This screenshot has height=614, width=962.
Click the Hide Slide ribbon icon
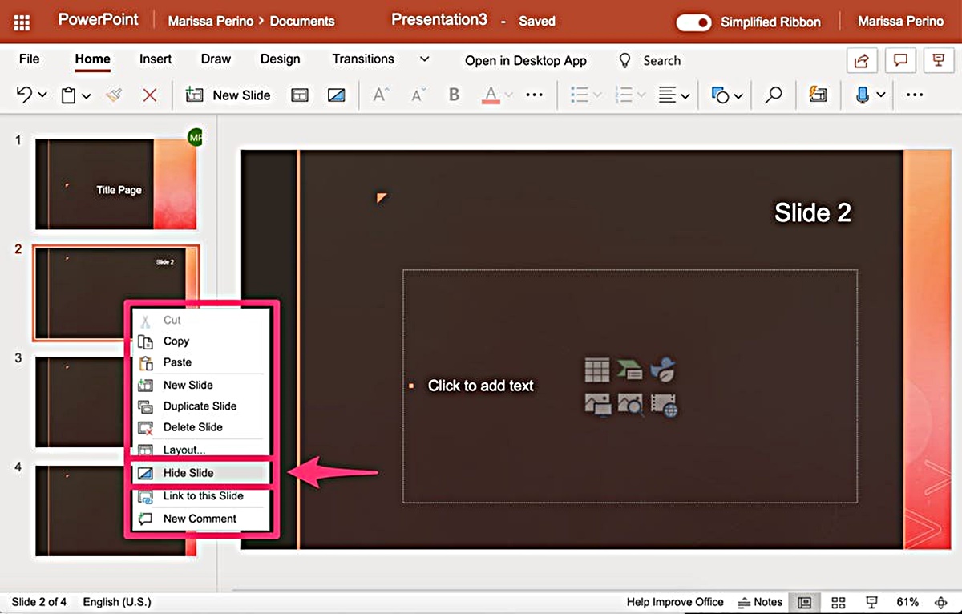[x=337, y=95]
